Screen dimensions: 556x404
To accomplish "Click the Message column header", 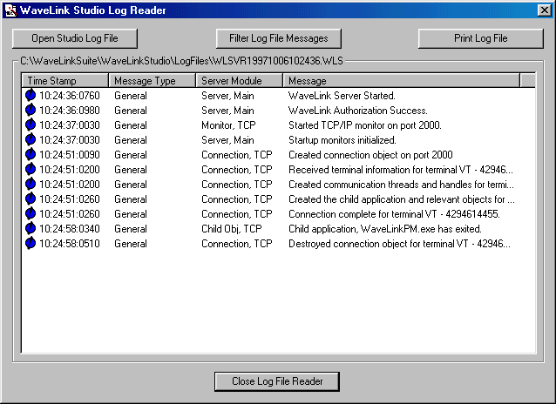I will pyautogui.click(x=401, y=81).
